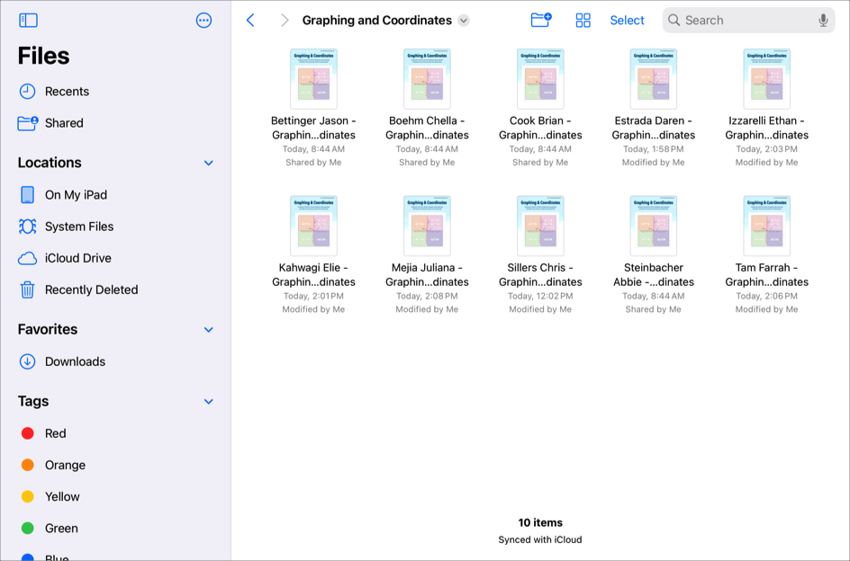
Task: Choose the Red tag color
Action: pos(55,433)
